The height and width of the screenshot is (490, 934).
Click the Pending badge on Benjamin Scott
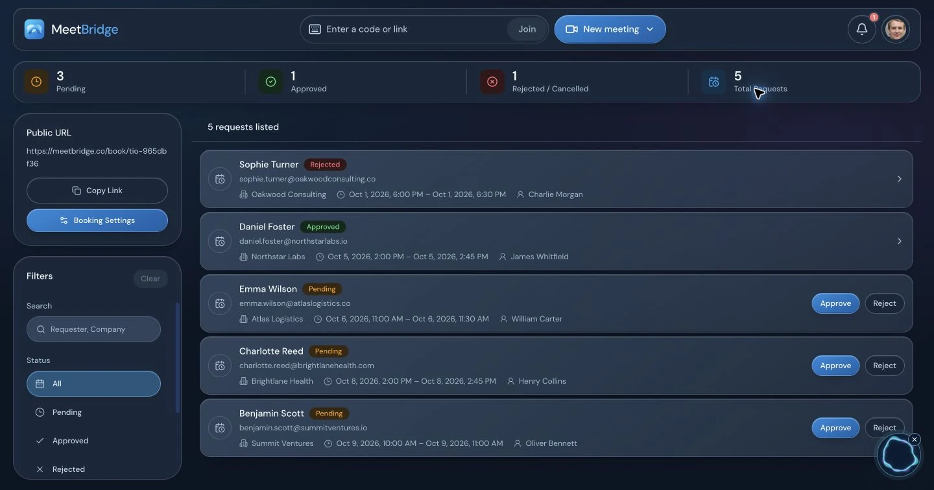pos(329,414)
